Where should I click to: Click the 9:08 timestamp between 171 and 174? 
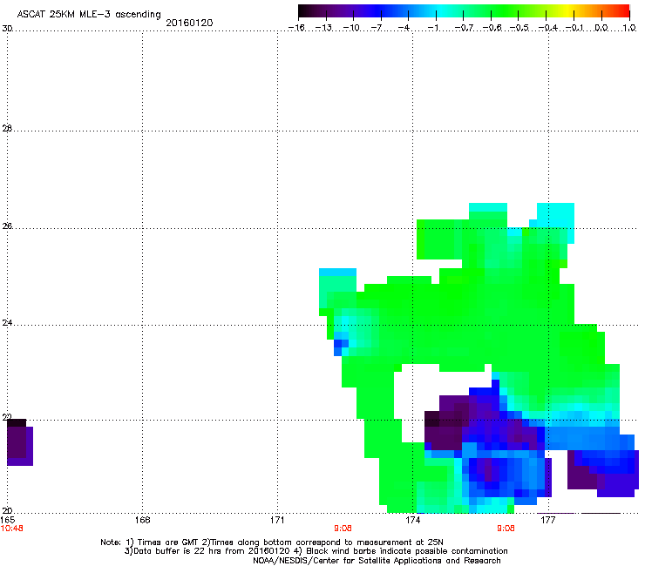(343, 529)
